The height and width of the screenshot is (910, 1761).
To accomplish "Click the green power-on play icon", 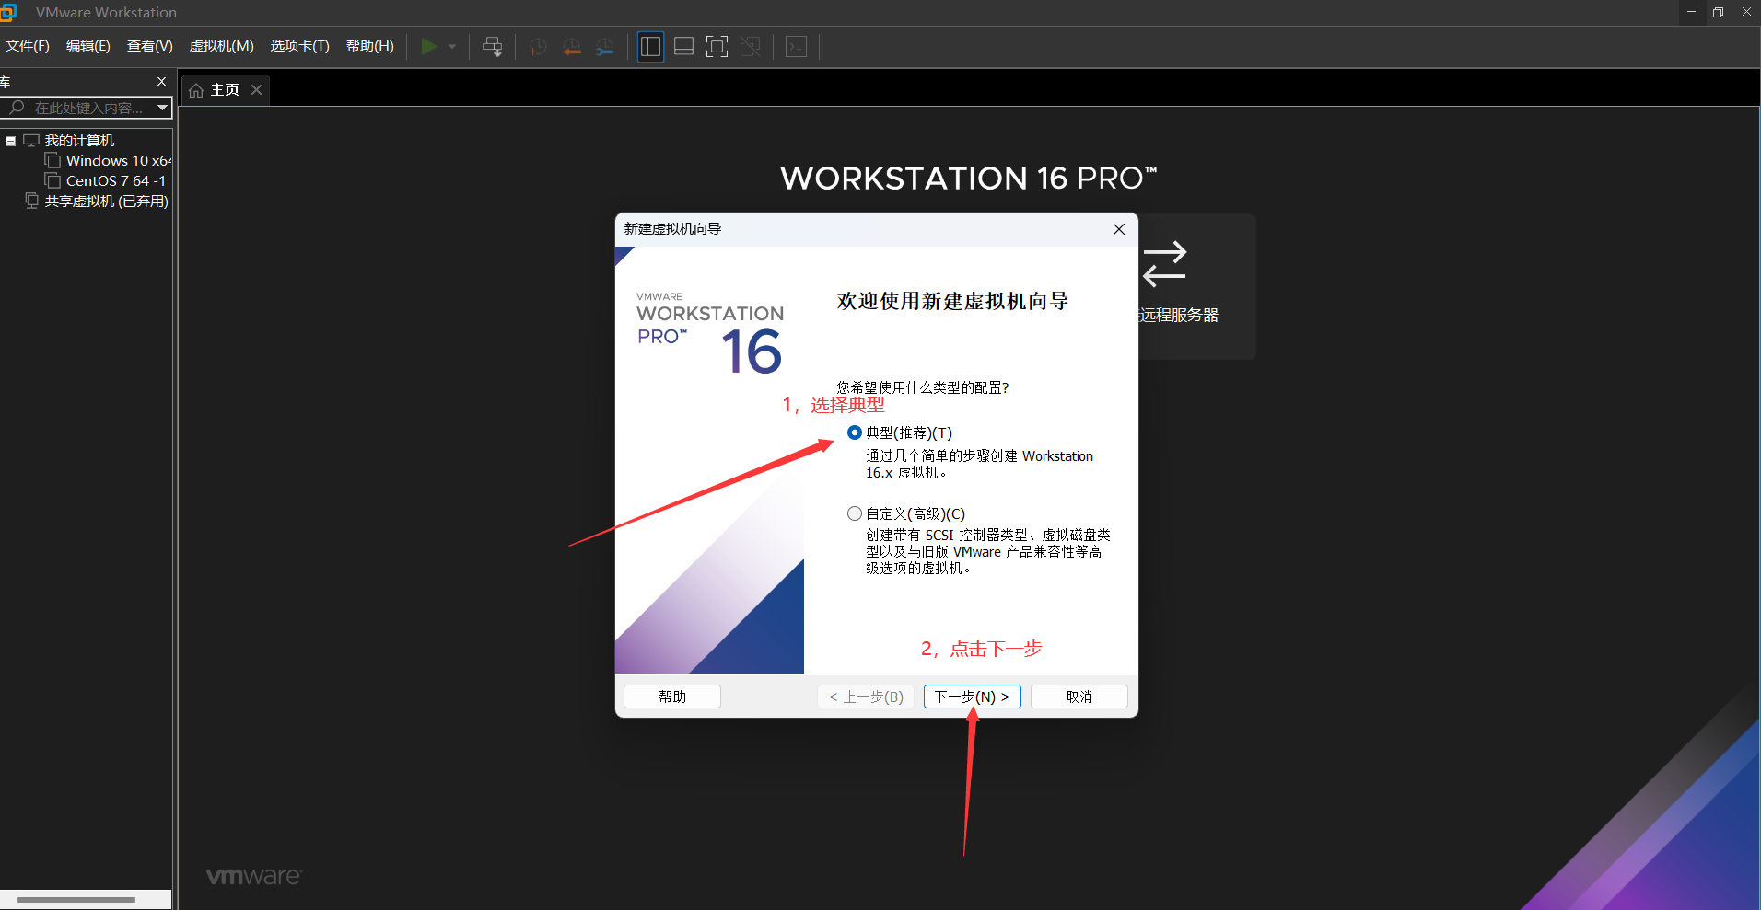I will [x=429, y=46].
